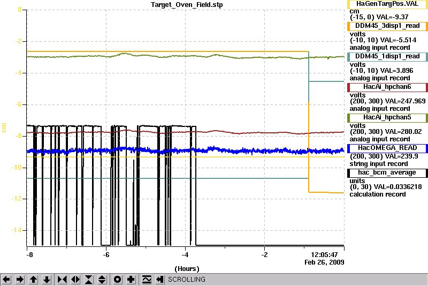Click the left-arrow-with-bar refresh icon
428x286 pixels.
pos(159,280)
